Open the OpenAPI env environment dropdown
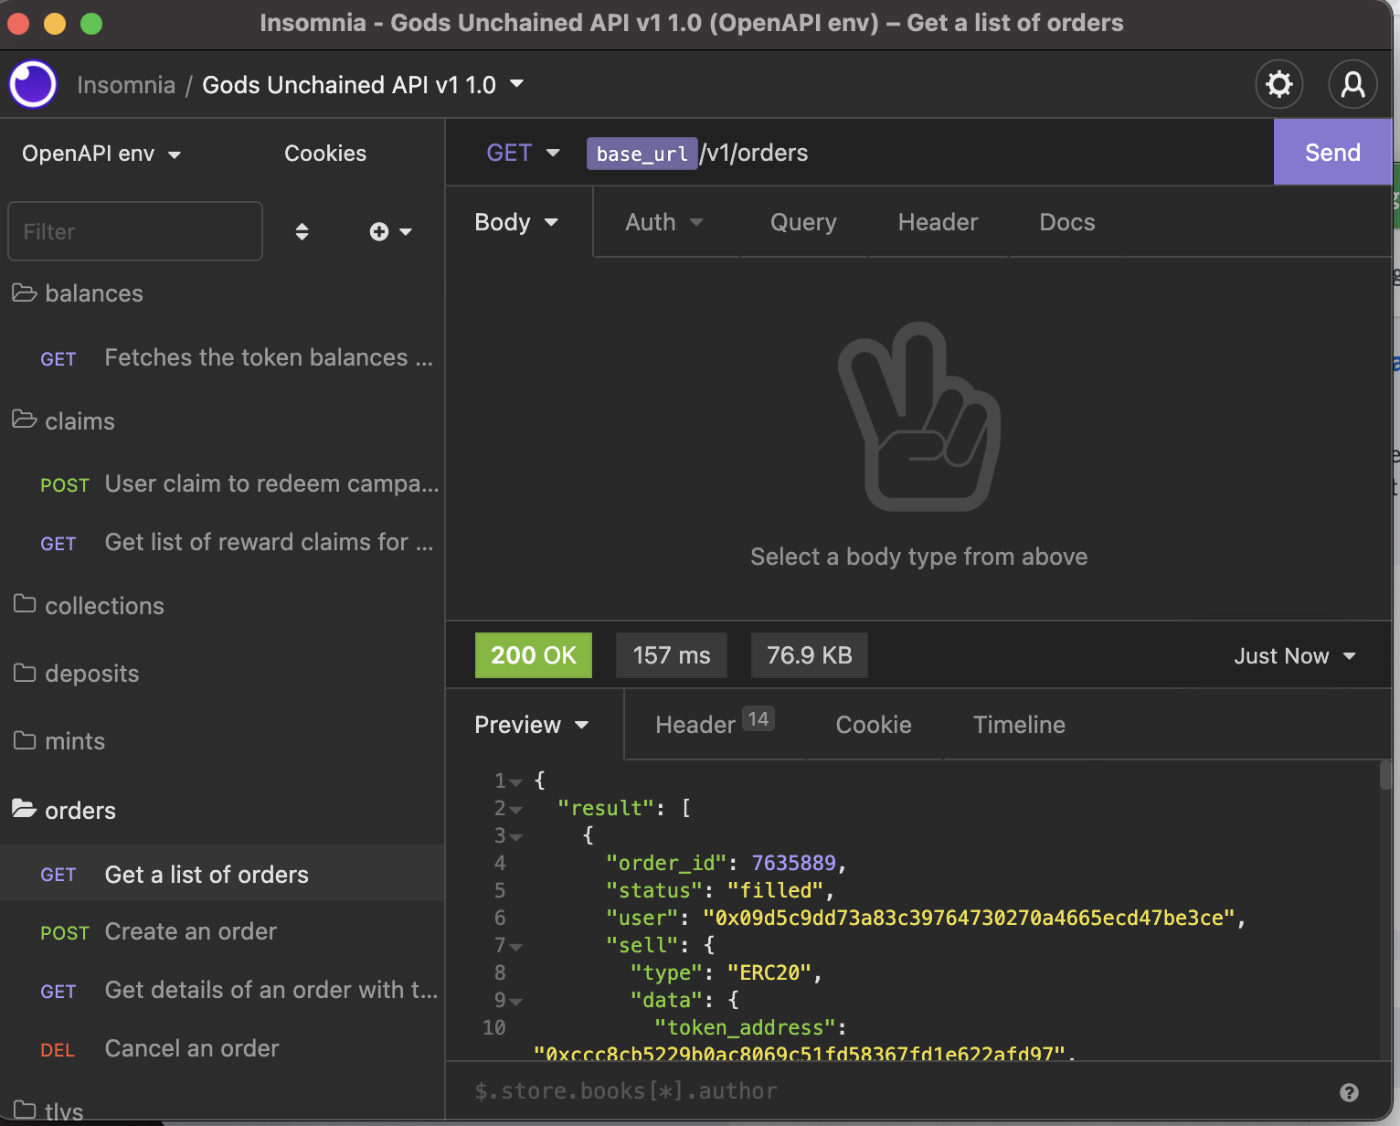Image resolution: width=1400 pixels, height=1126 pixels. (x=101, y=154)
